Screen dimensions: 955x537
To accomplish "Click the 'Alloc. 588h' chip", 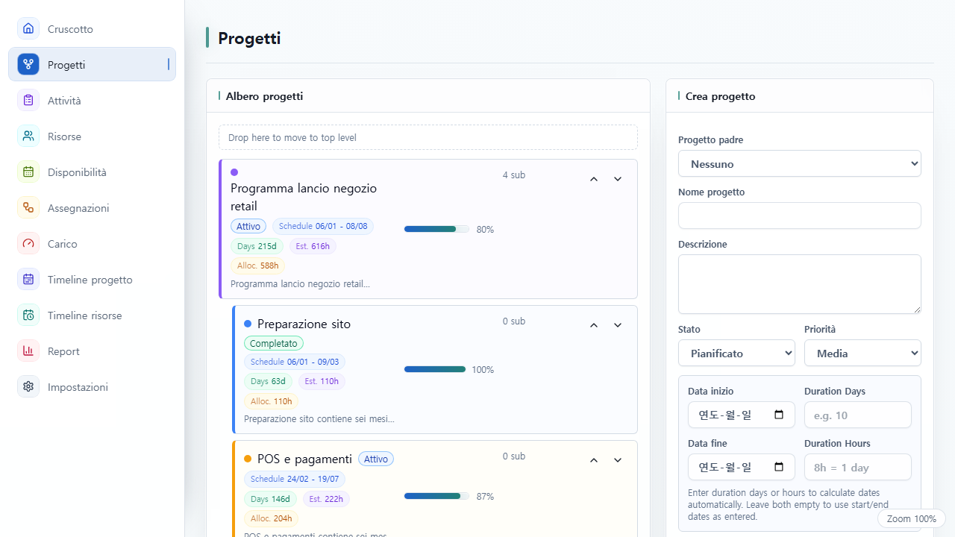I will 257,266.
